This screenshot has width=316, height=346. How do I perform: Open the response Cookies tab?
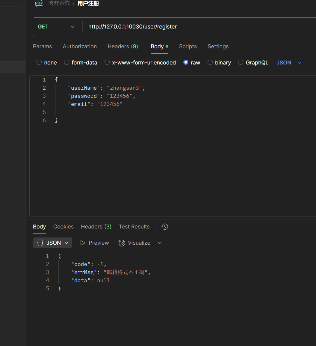tap(63, 227)
